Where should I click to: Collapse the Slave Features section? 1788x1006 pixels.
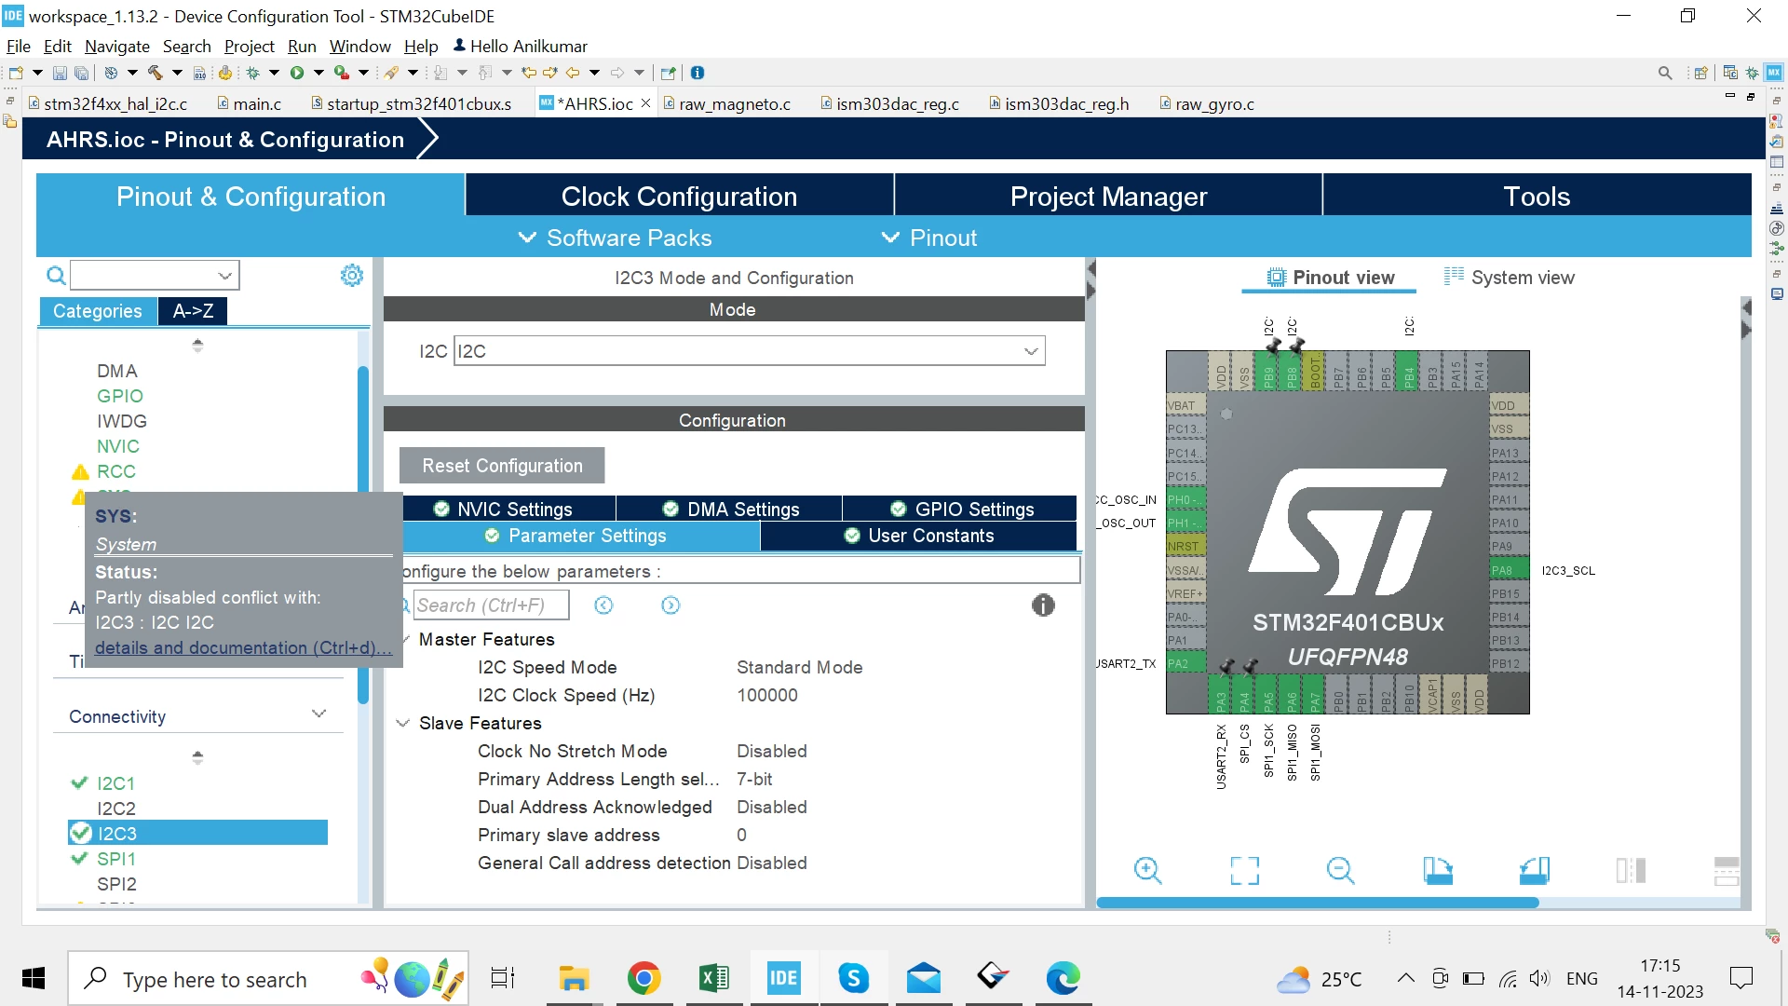402,723
